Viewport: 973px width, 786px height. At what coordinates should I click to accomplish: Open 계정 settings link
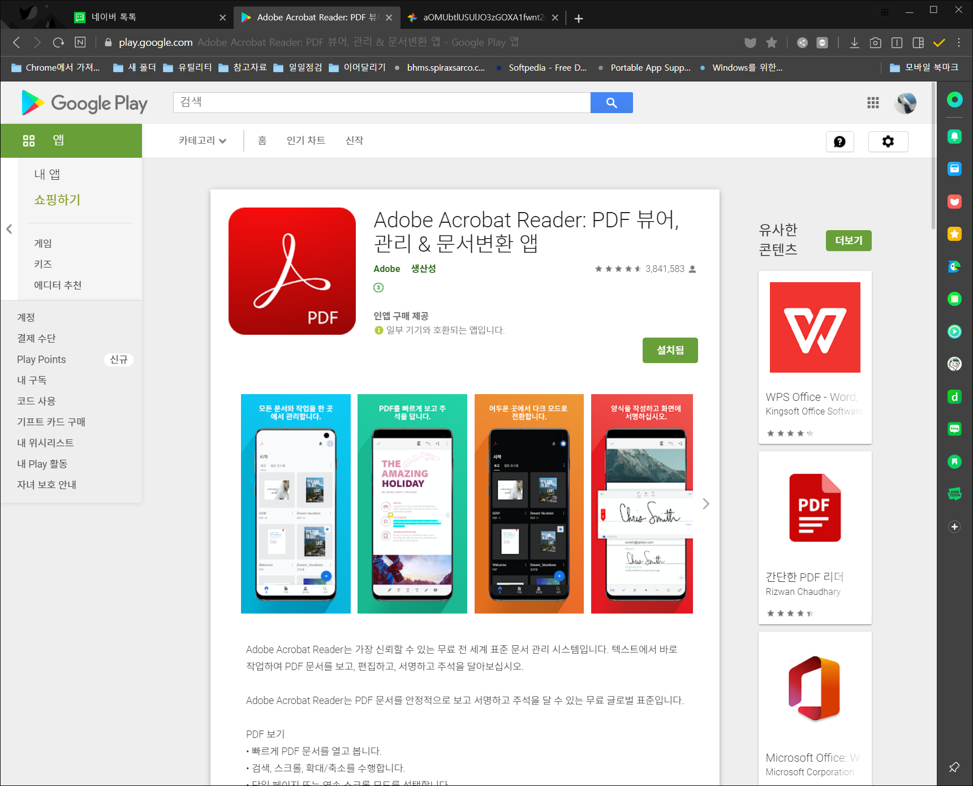coord(26,317)
